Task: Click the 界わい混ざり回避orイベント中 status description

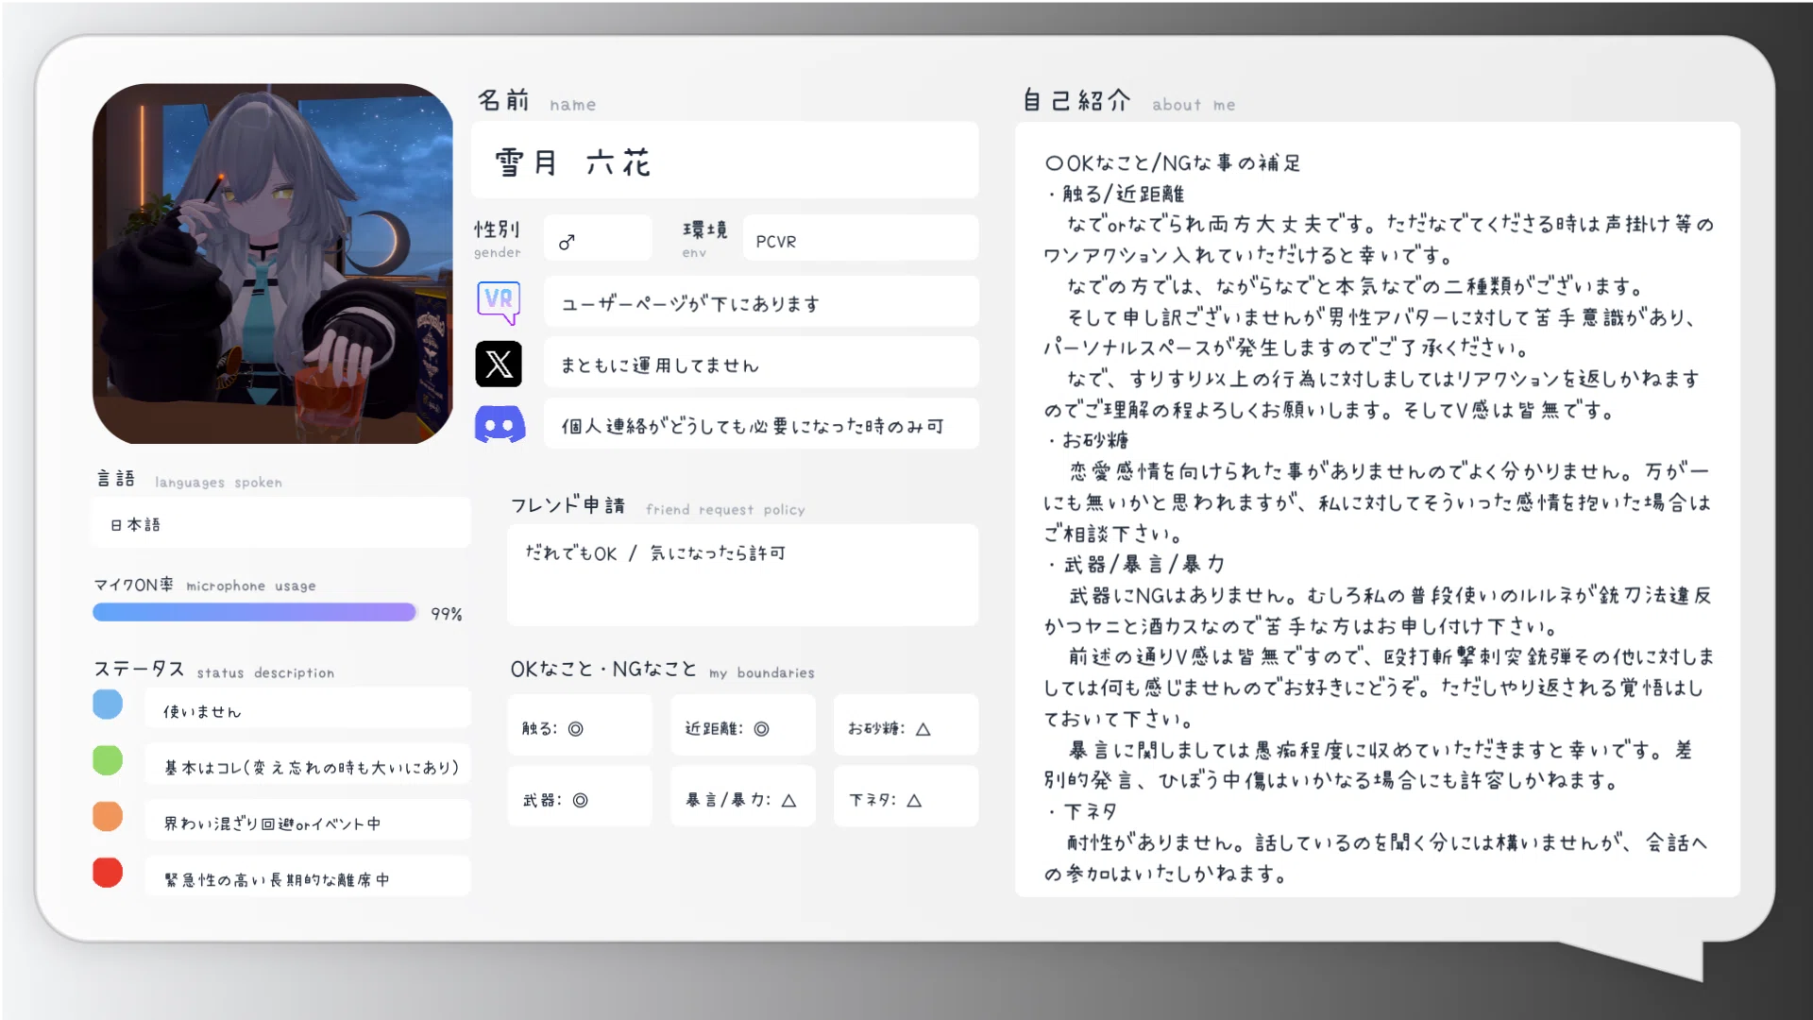Action: click(x=307, y=821)
